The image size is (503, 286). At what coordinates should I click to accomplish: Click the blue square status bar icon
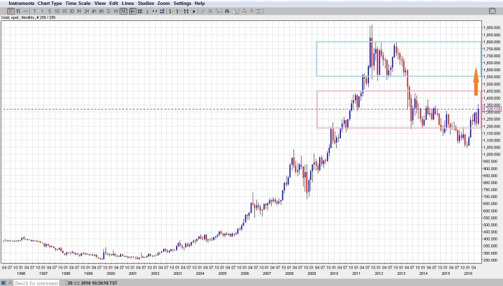3,283
